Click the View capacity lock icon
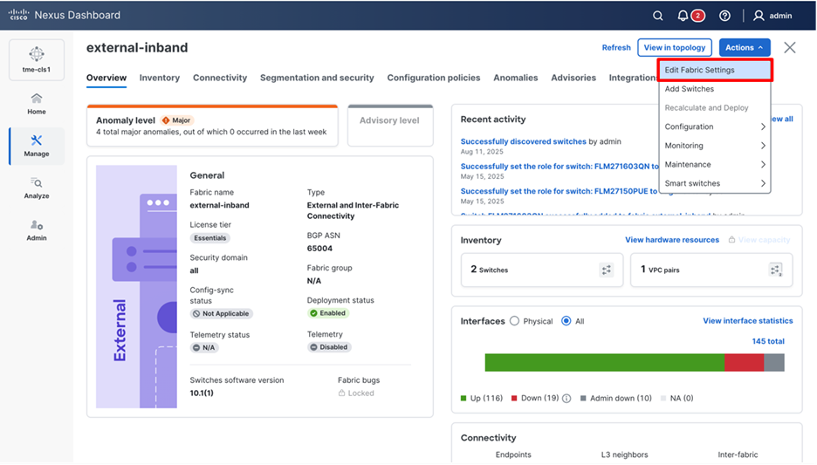 click(x=731, y=240)
